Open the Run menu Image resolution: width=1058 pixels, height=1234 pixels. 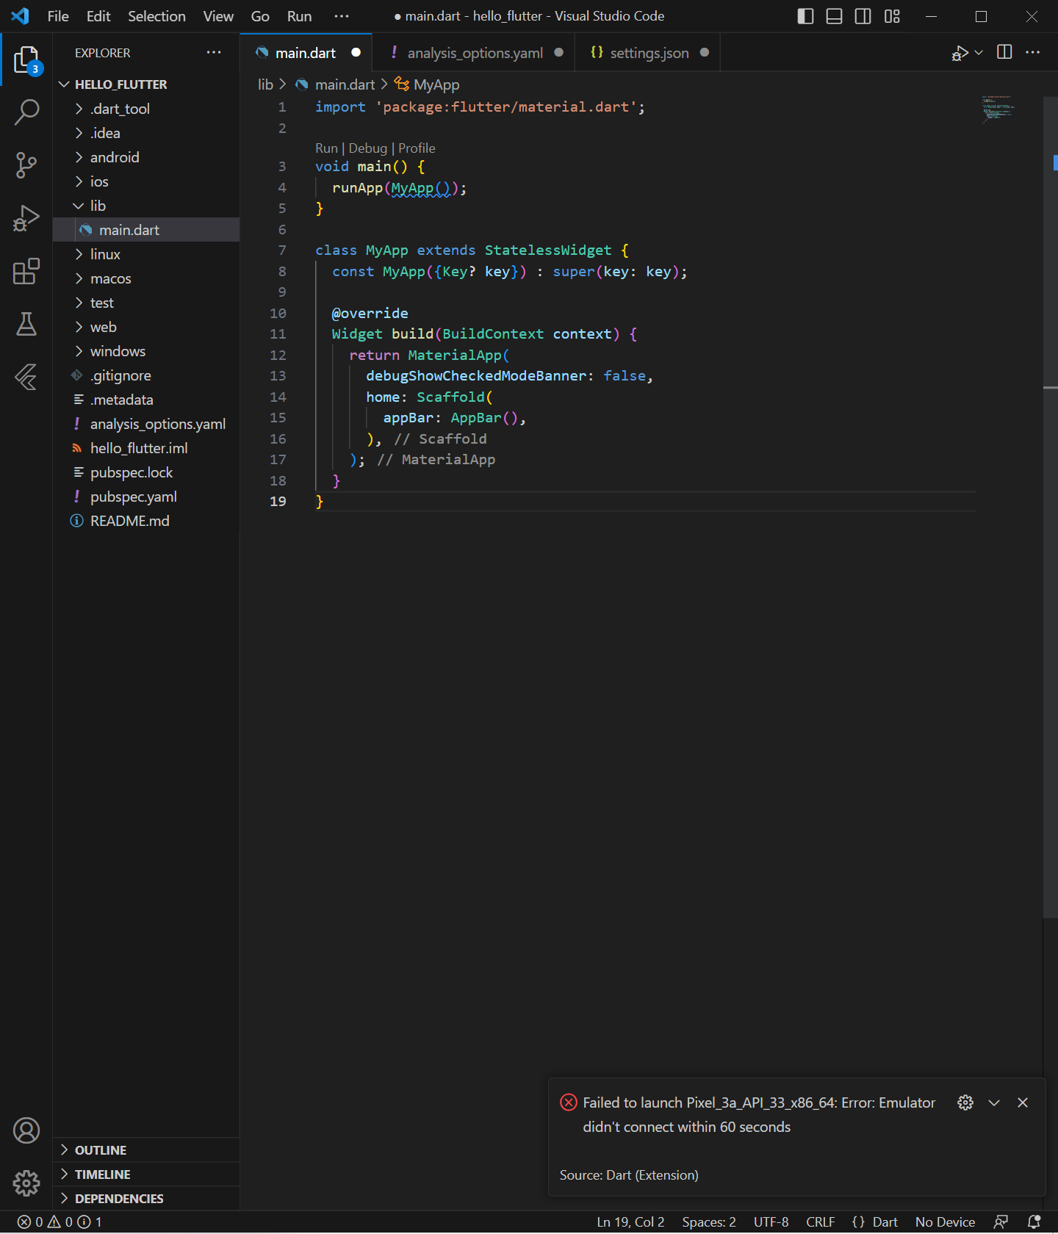[300, 16]
